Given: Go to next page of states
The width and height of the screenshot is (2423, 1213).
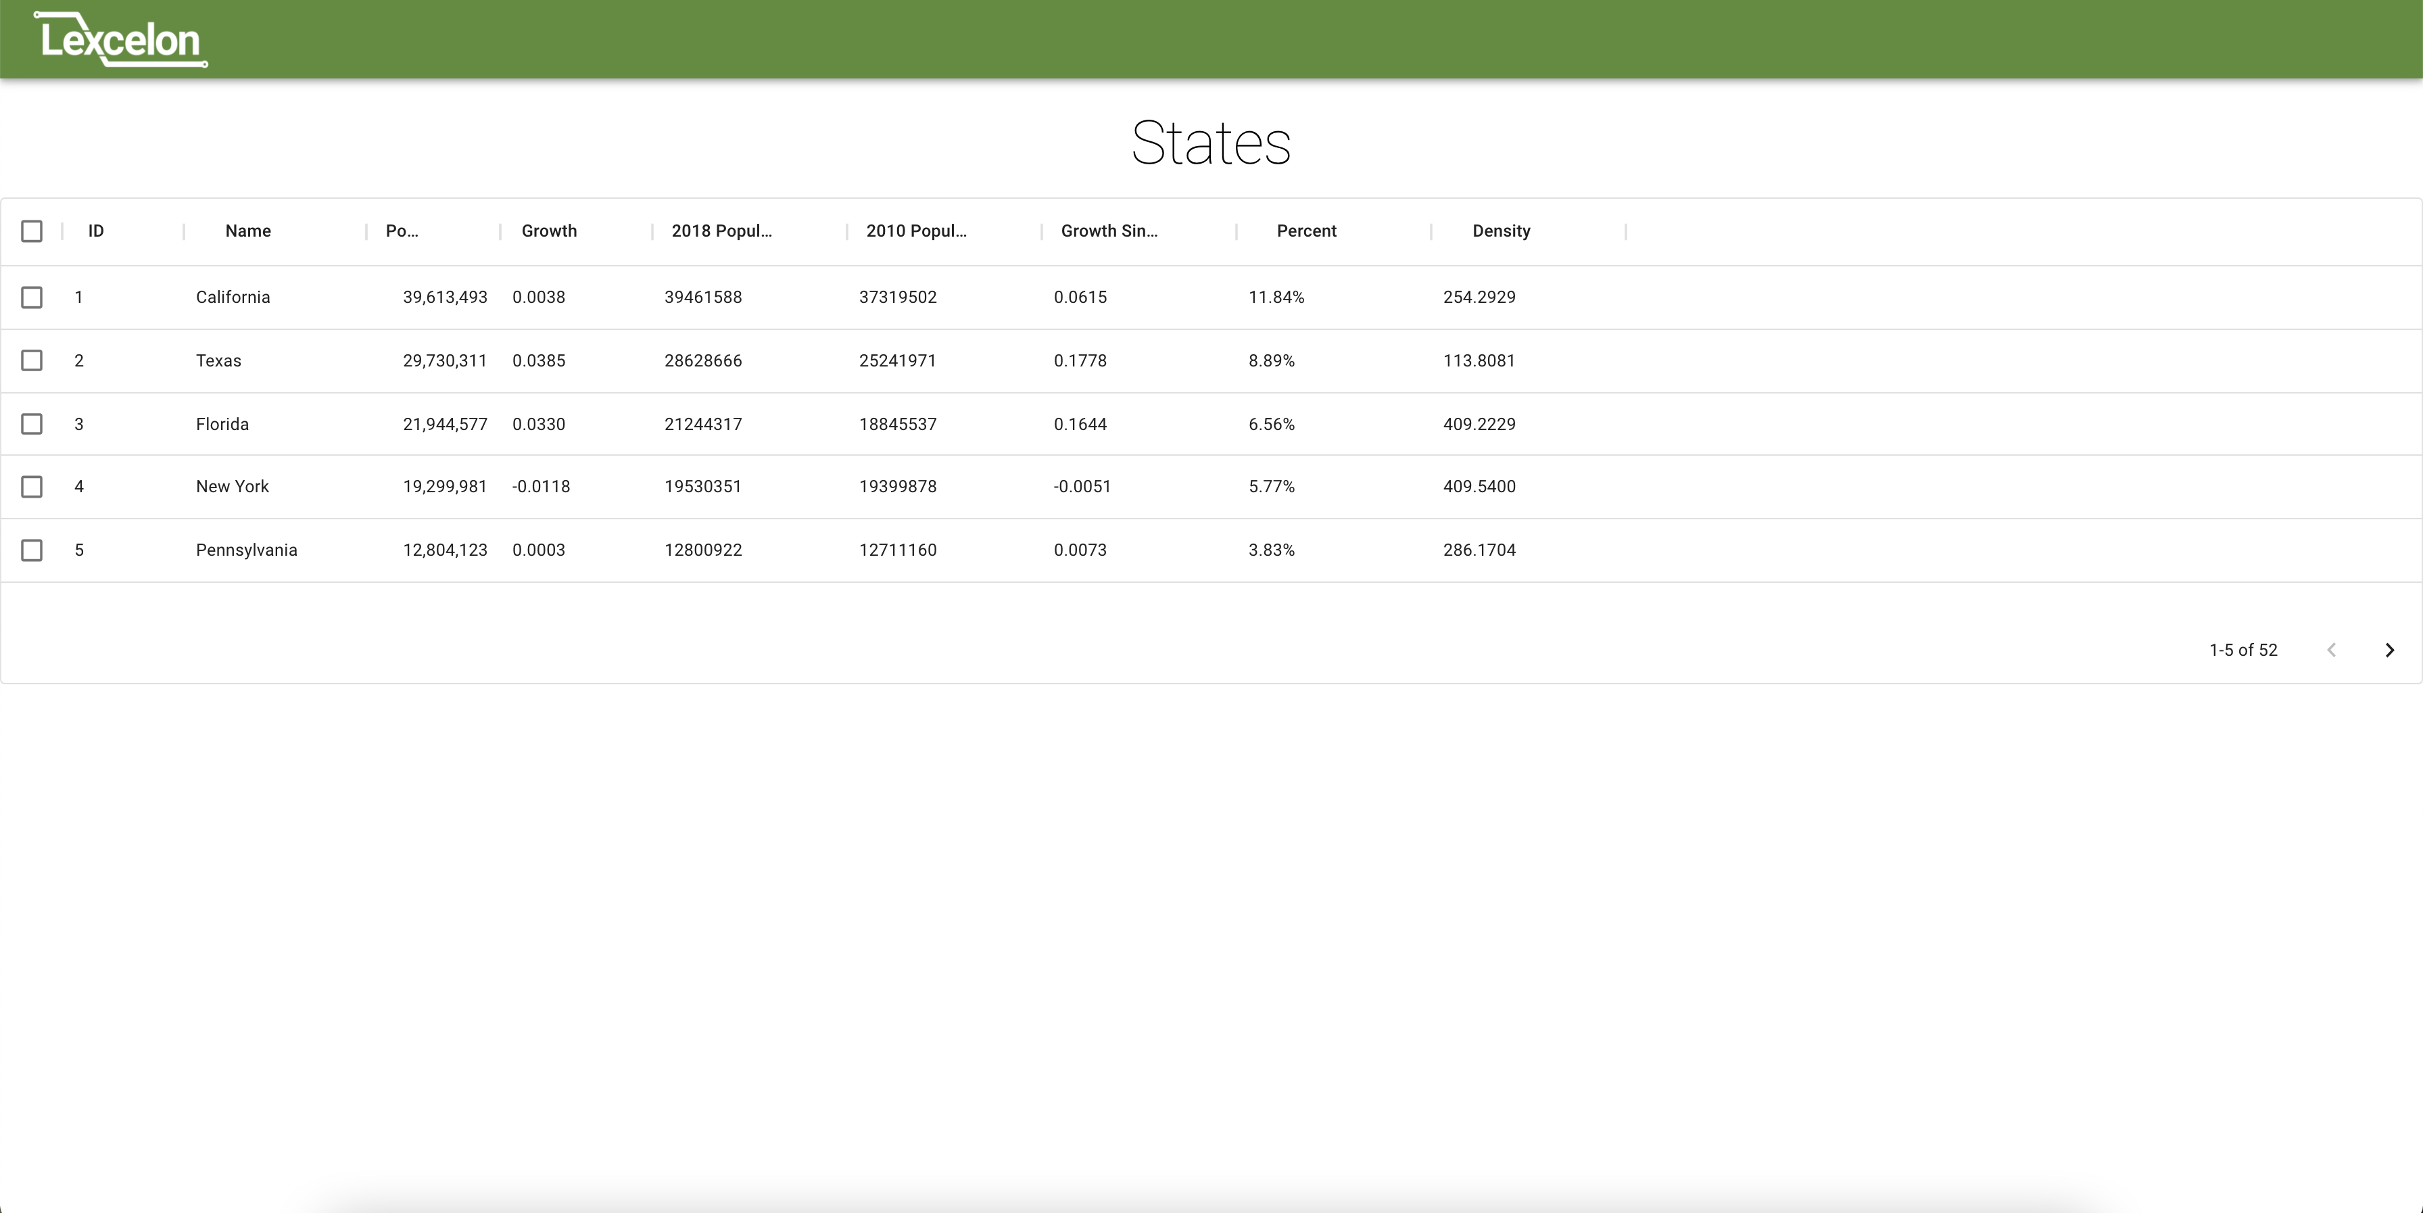Looking at the screenshot, I should 2389,650.
